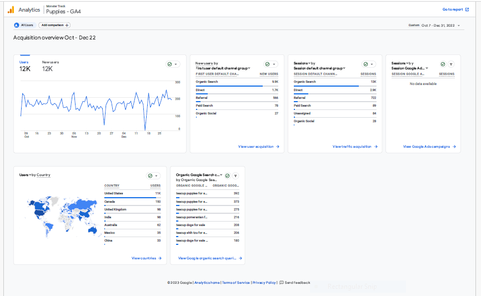The width and height of the screenshot is (481, 296).
Task: Select the New users metric tab
Action: tap(51, 66)
